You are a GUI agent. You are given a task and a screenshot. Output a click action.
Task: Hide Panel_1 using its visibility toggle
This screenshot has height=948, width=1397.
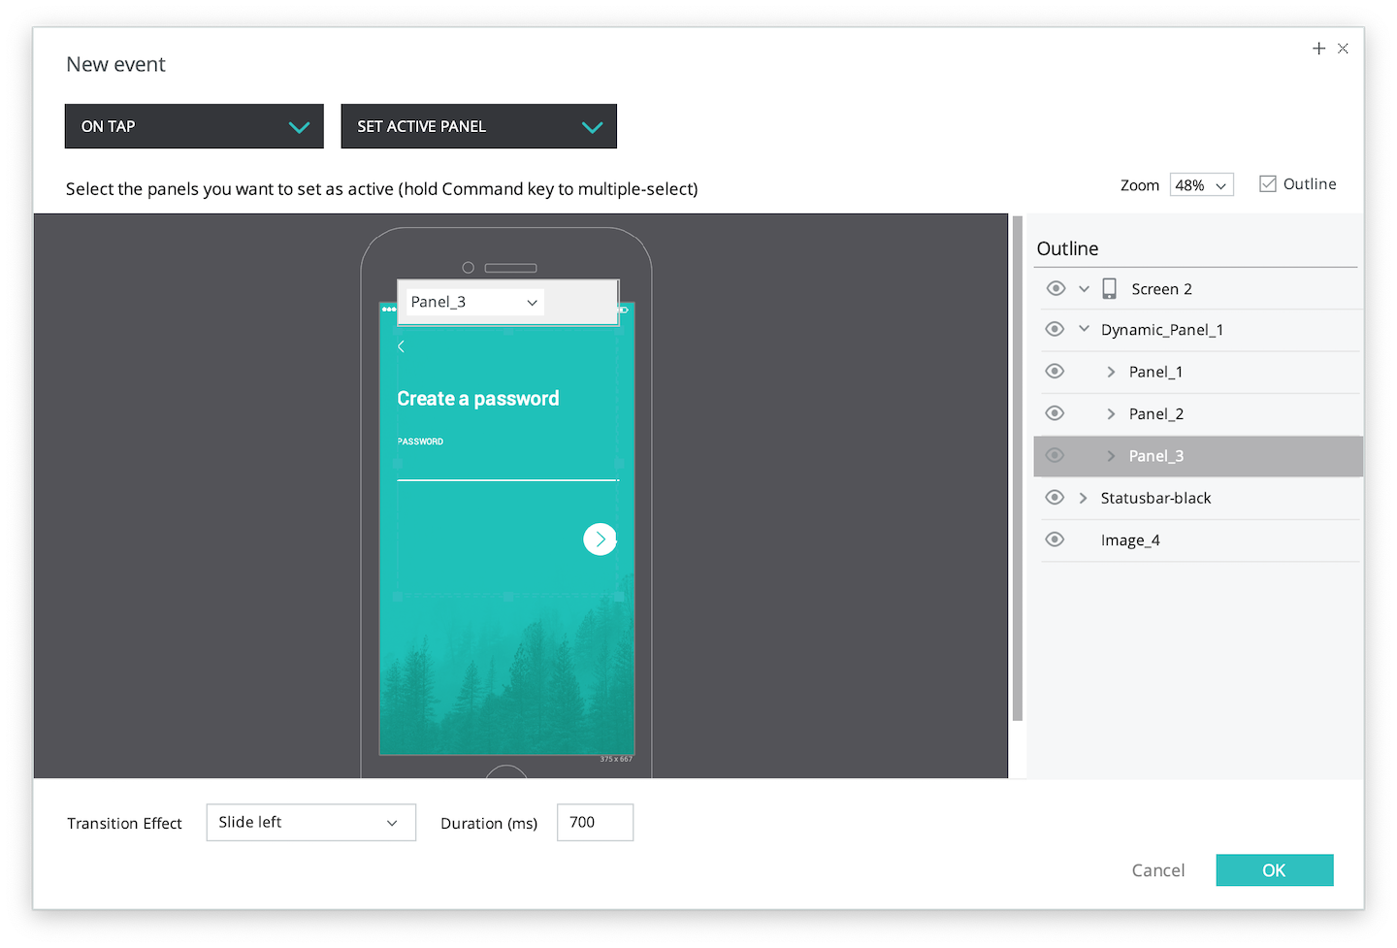1055,372
